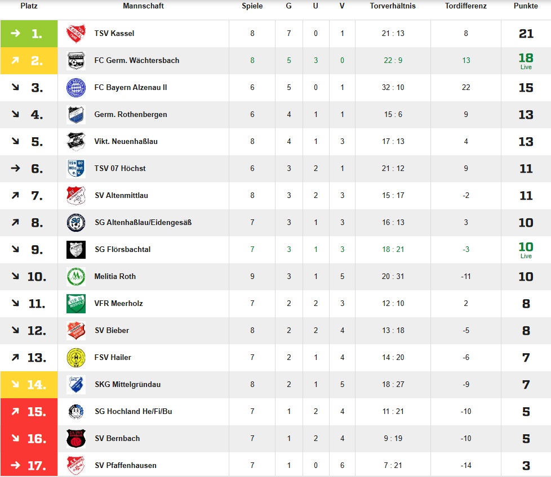The image size is (551, 477).
Task: Select the SG Hochland He/Fi/Bu name
Action: 133,411
